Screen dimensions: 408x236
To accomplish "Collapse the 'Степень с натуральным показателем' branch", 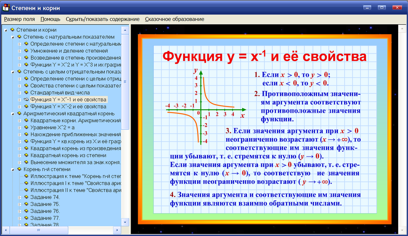I will pos(13,37).
